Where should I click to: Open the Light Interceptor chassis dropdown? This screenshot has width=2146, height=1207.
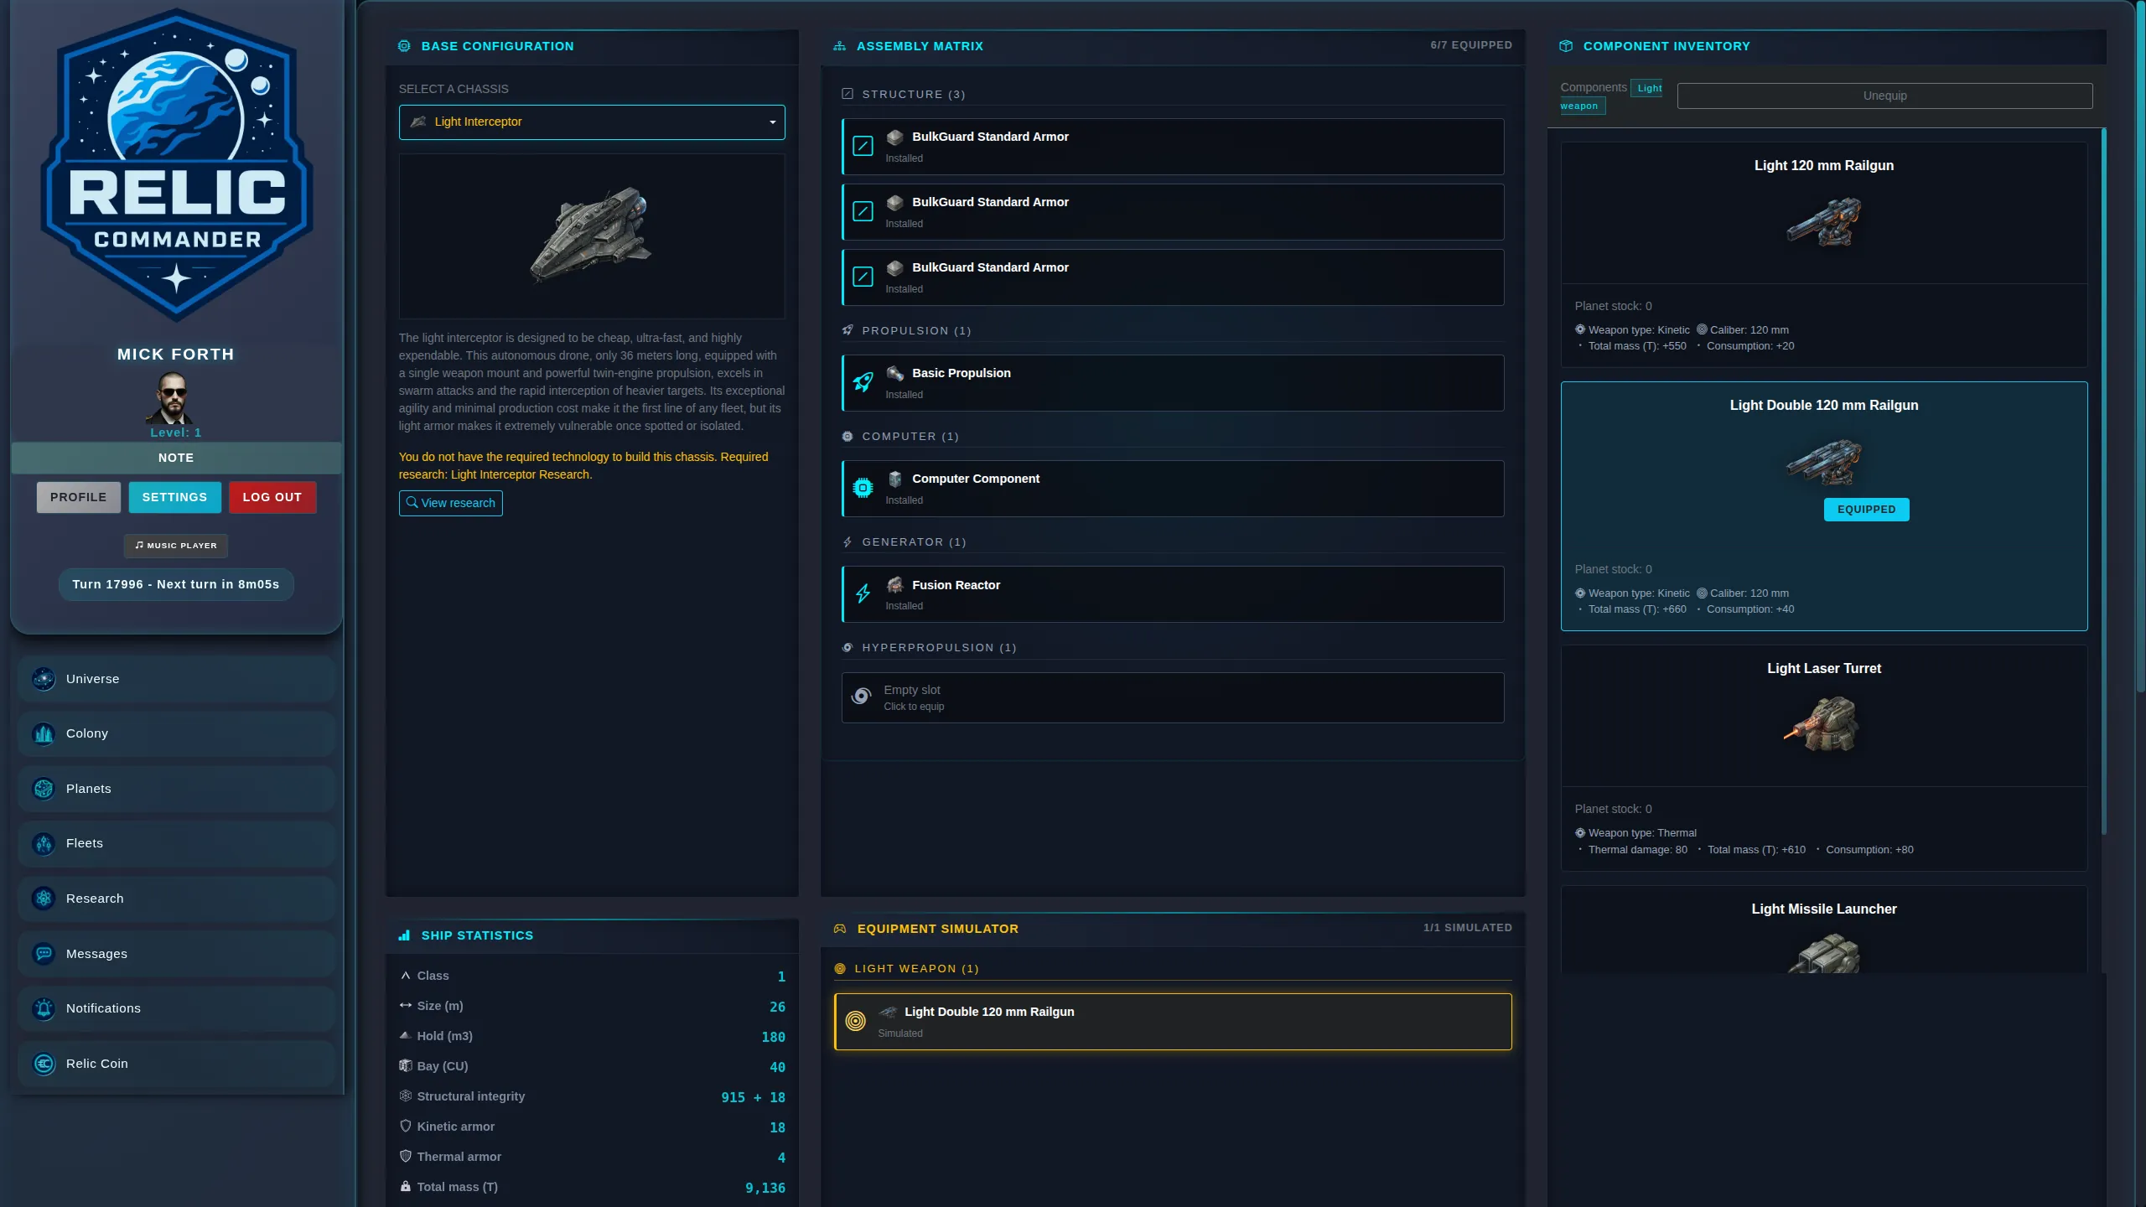pos(592,122)
